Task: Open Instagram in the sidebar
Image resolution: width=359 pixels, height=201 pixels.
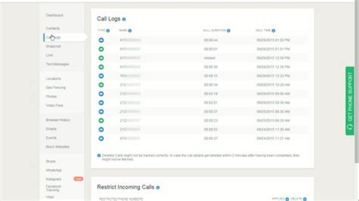Action: click(x=53, y=179)
